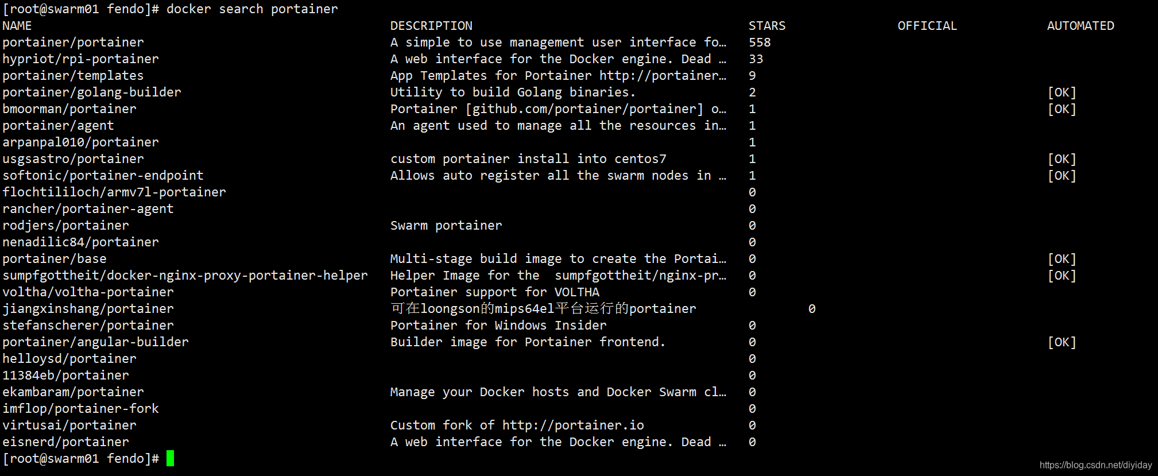
Task: Select image name arpanpal010/portainer
Action: [x=80, y=142]
